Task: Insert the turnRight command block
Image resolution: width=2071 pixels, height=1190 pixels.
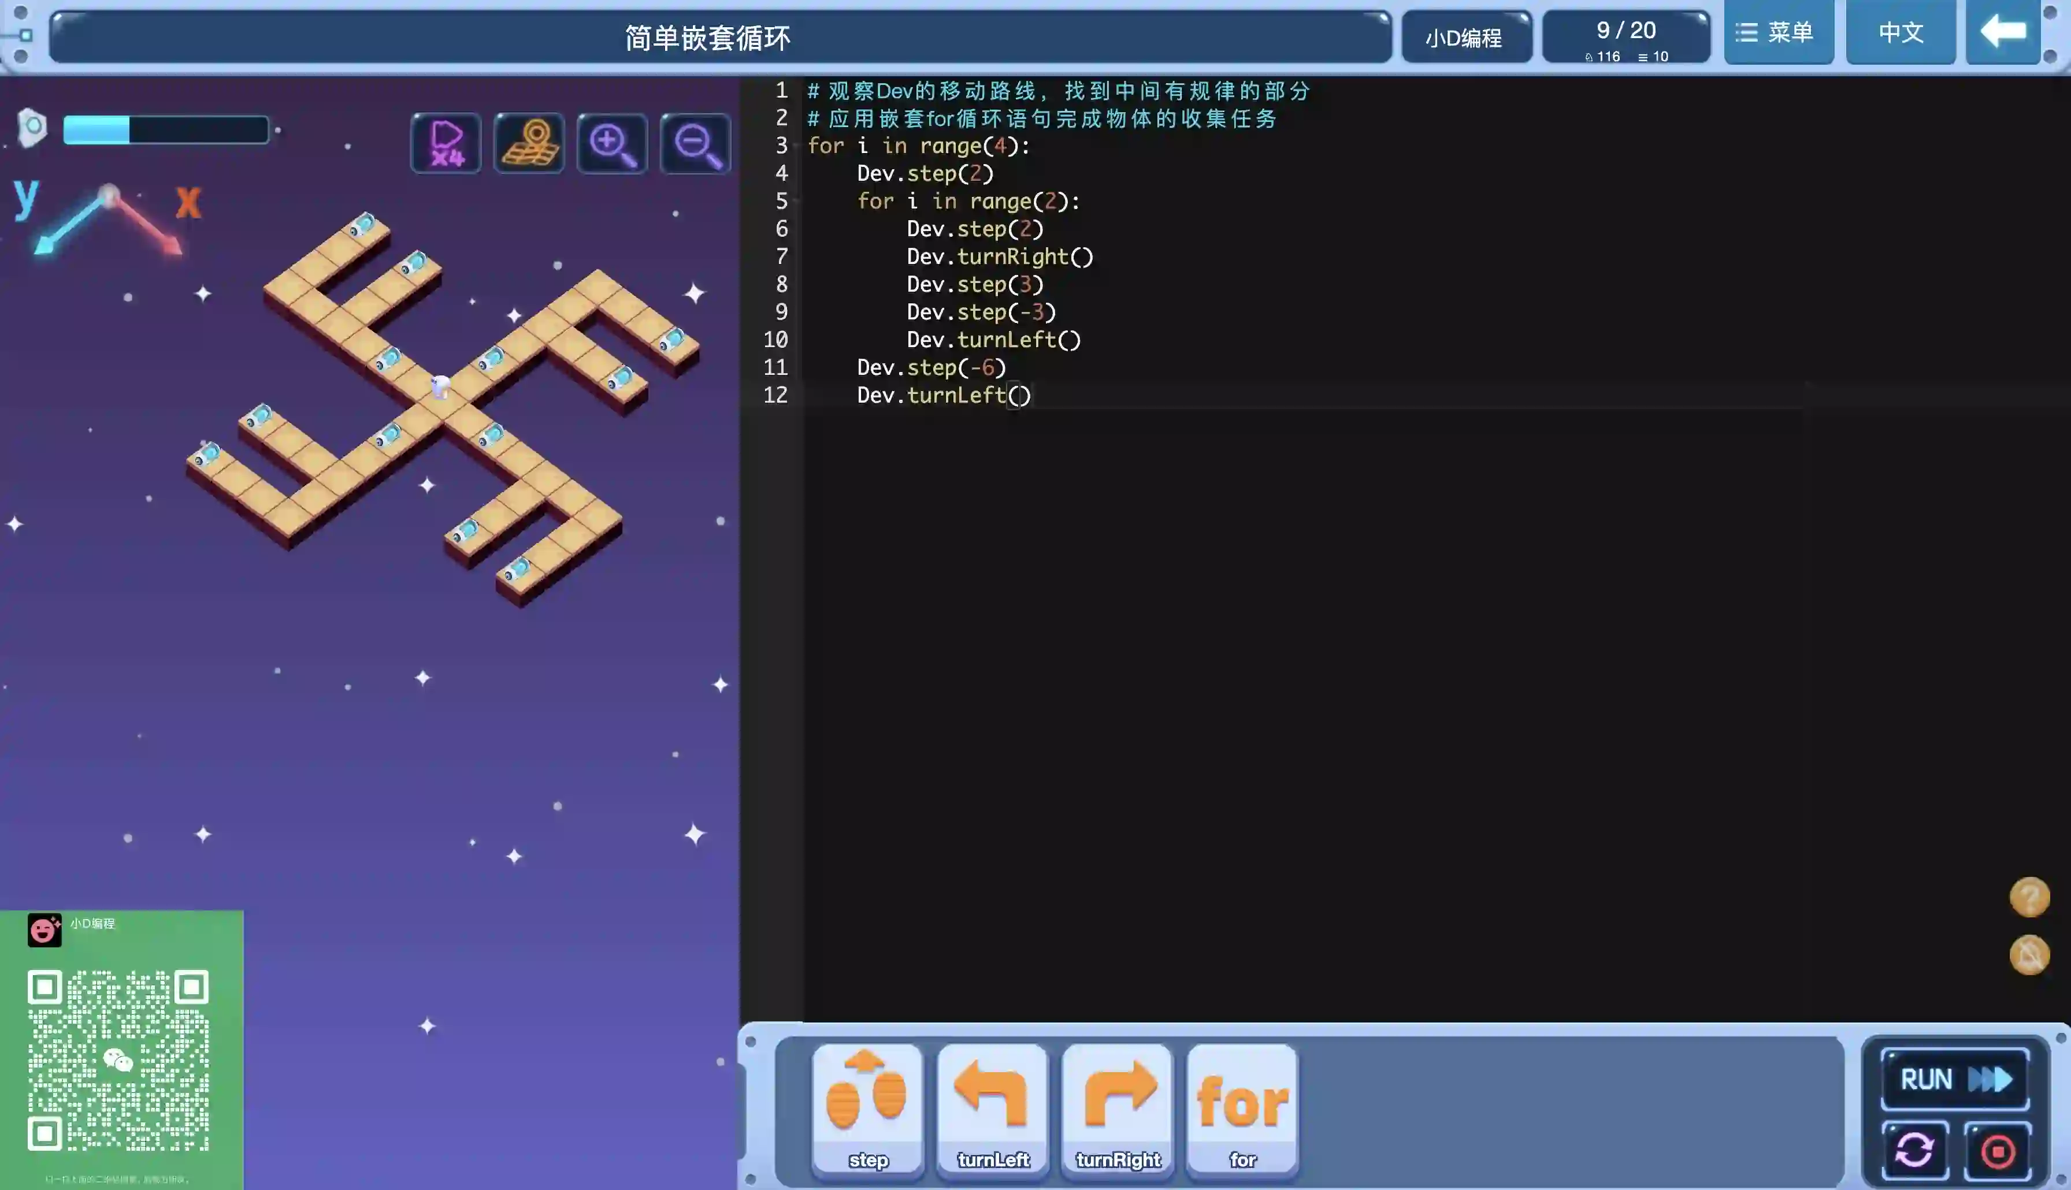Action: (x=1117, y=1109)
